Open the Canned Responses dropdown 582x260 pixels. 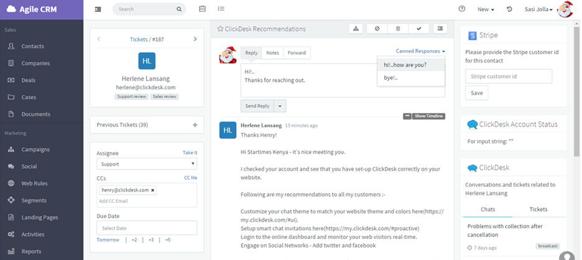(420, 51)
